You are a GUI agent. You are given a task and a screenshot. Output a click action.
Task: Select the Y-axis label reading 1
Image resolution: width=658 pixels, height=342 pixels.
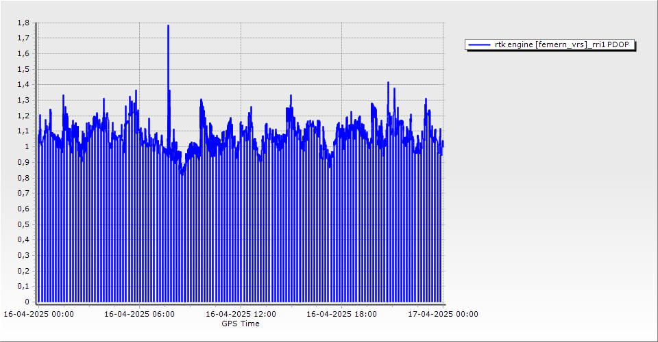27,146
